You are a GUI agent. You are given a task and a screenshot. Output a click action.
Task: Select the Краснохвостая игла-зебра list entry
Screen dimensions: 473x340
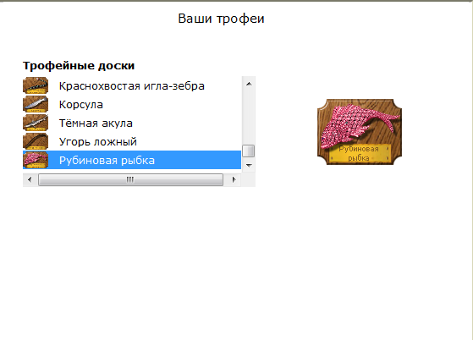pos(132,85)
